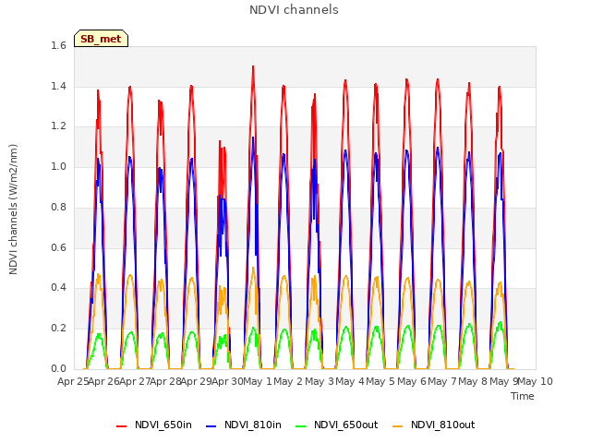The width and height of the screenshot is (591, 443).
Task: Click the 0.2 y-axis tick label
Action: click(x=58, y=329)
